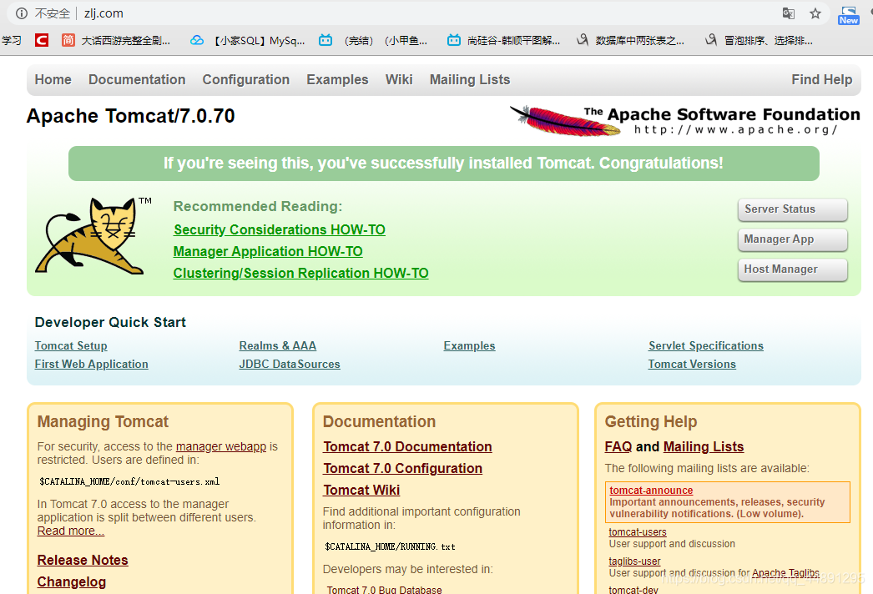
Task: Click the $CATALINA_HOME/RUNNING.txt path text
Action: coord(391,546)
